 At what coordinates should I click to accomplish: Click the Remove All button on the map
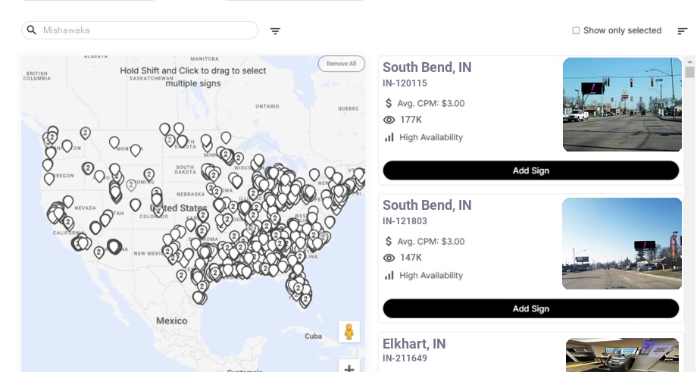click(341, 64)
